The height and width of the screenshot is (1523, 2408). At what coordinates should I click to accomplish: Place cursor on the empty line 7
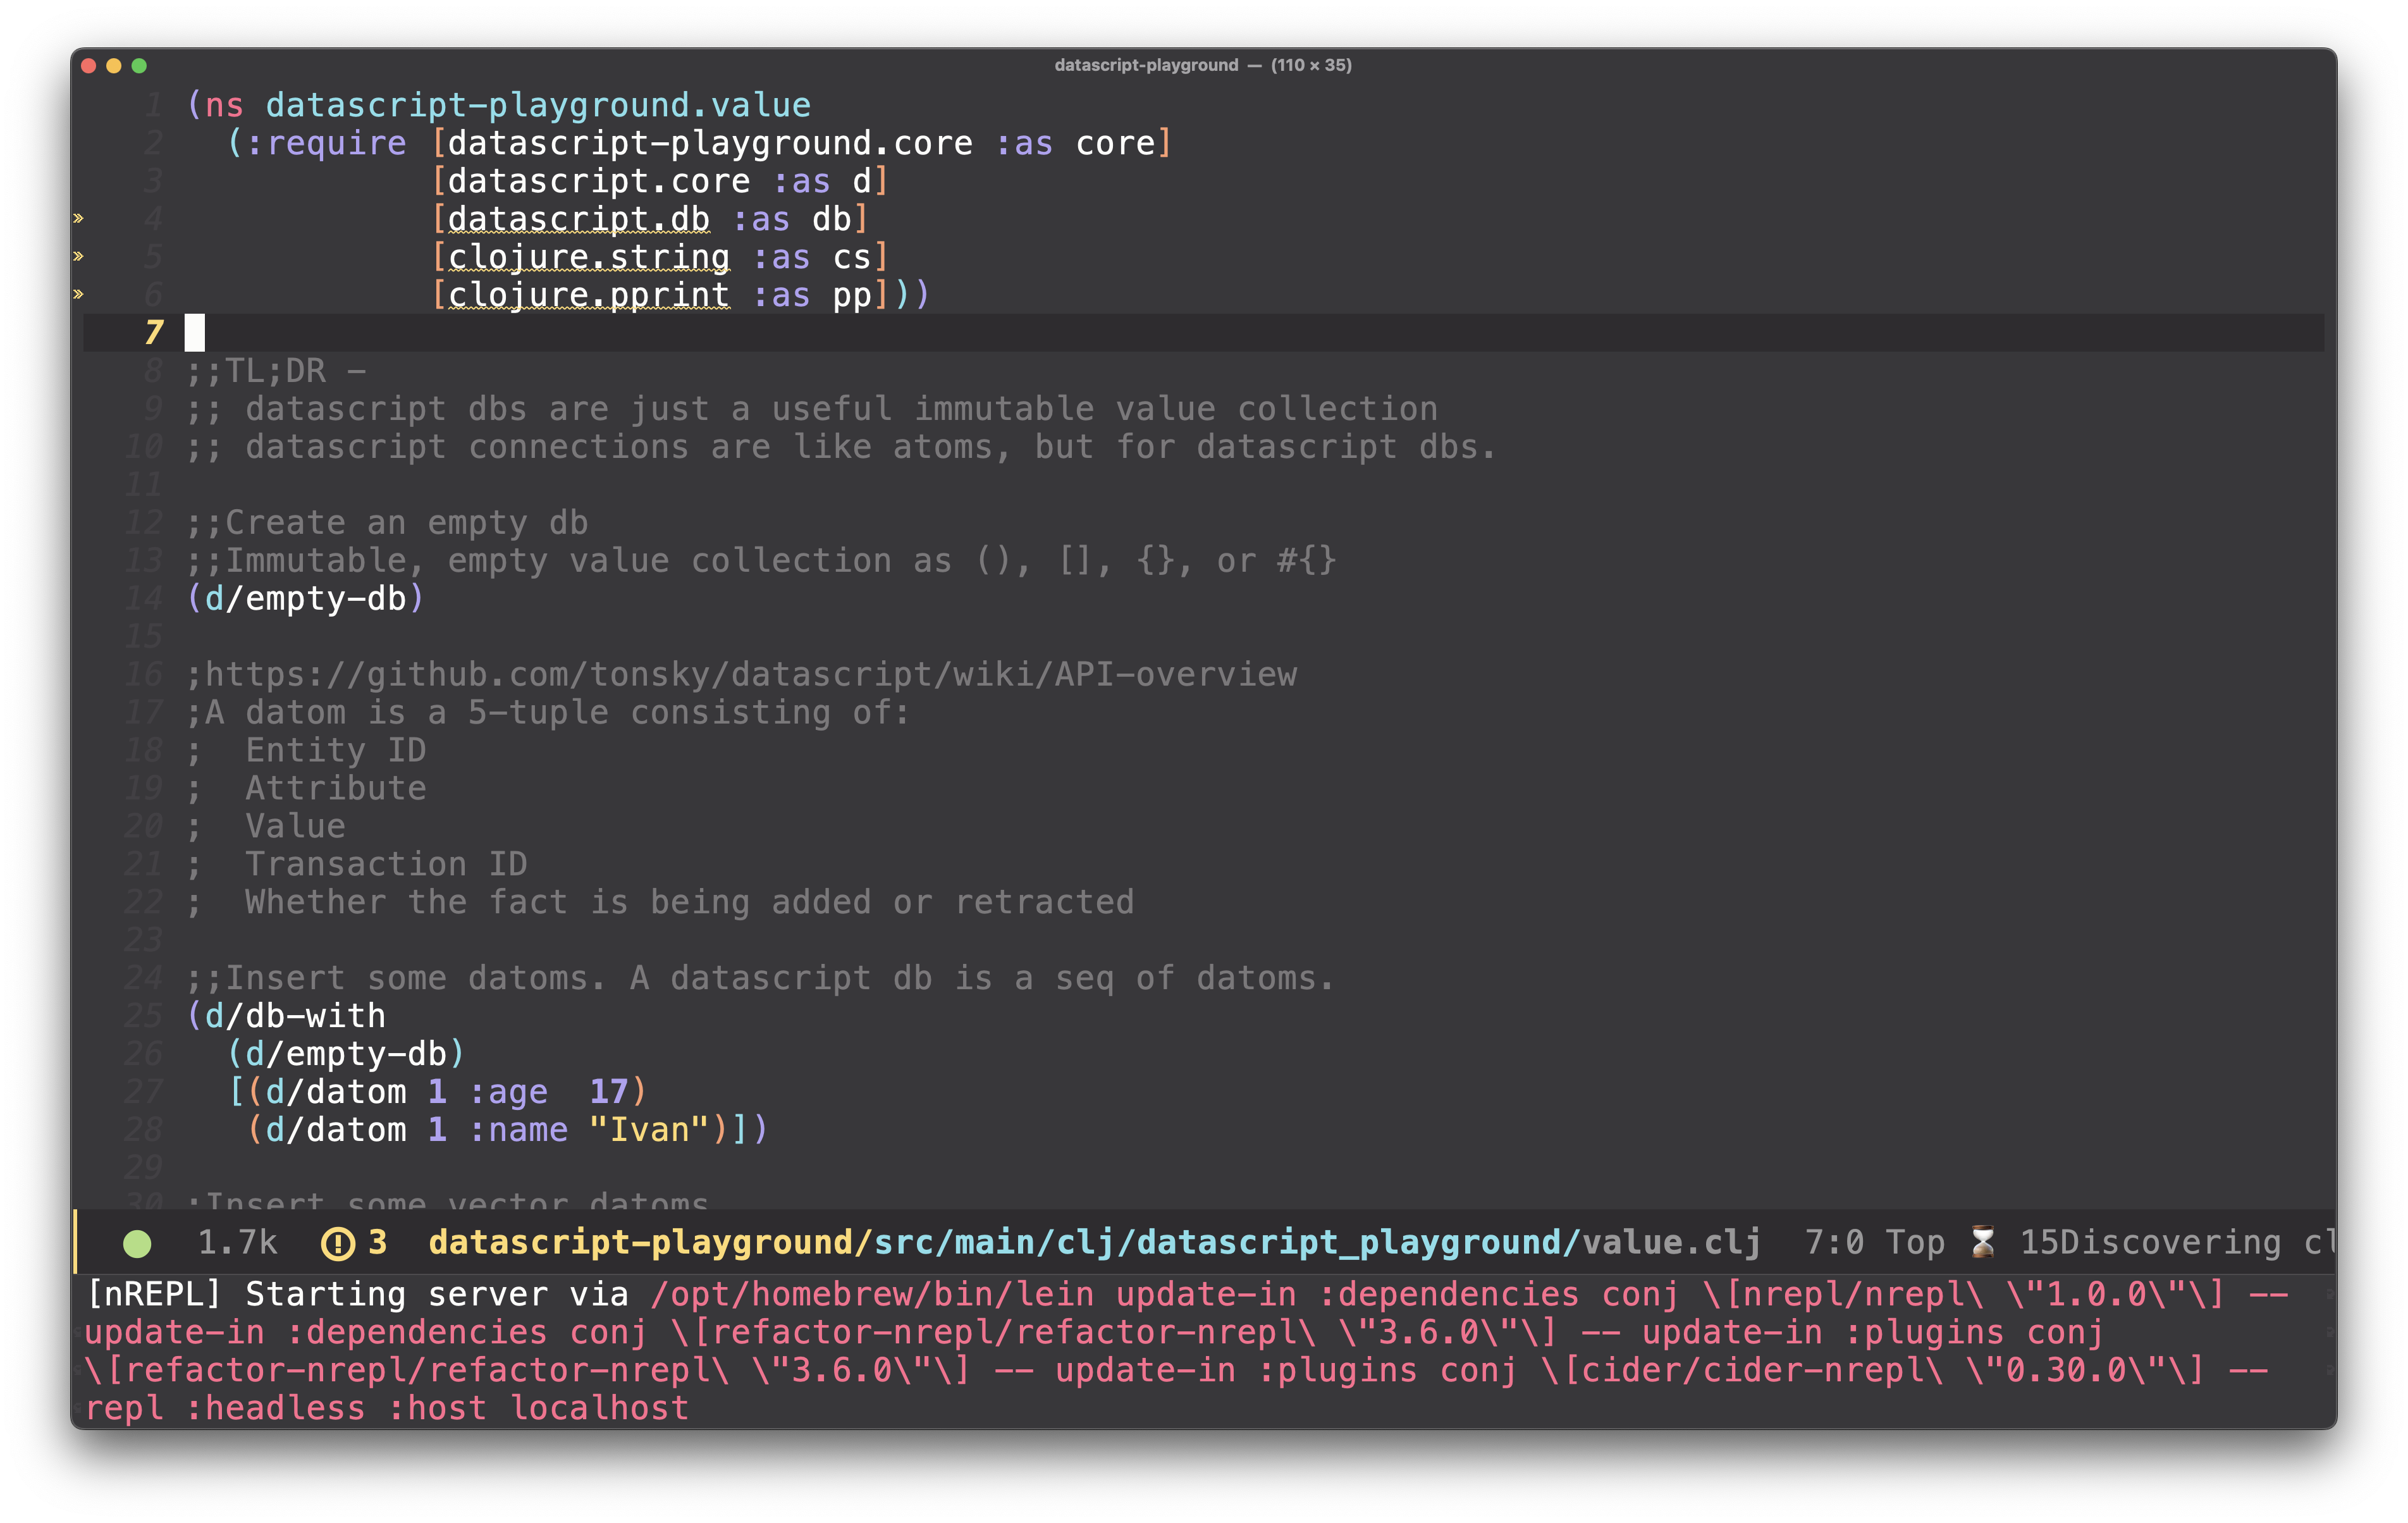pos(1203,333)
